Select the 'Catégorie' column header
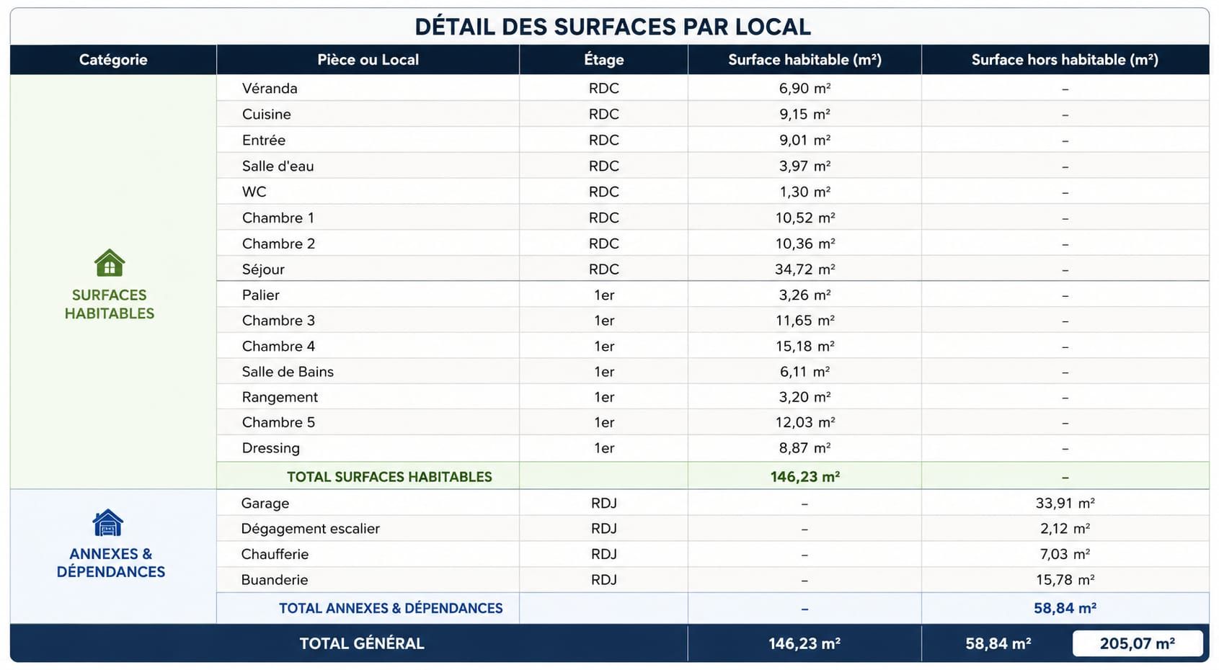1219x670 pixels. (x=113, y=60)
